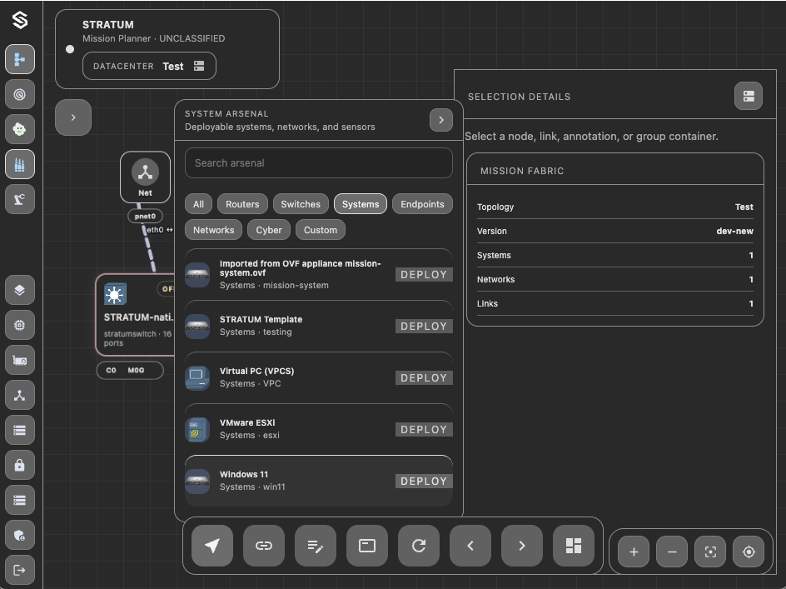Zoom out with the minus button
The height and width of the screenshot is (589, 786).
[672, 552]
